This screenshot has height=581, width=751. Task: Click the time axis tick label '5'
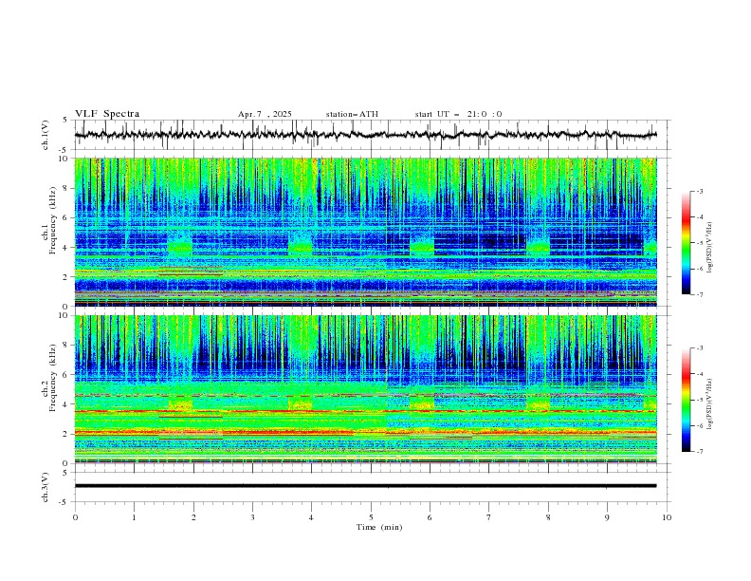coord(371,517)
